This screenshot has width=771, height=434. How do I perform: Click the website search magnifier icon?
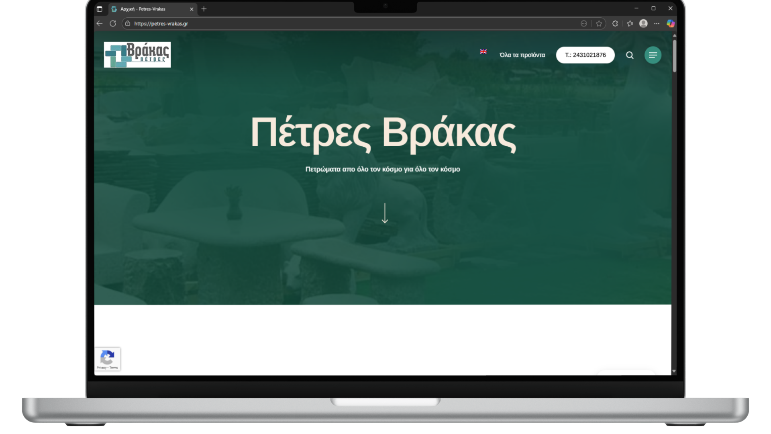(630, 55)
